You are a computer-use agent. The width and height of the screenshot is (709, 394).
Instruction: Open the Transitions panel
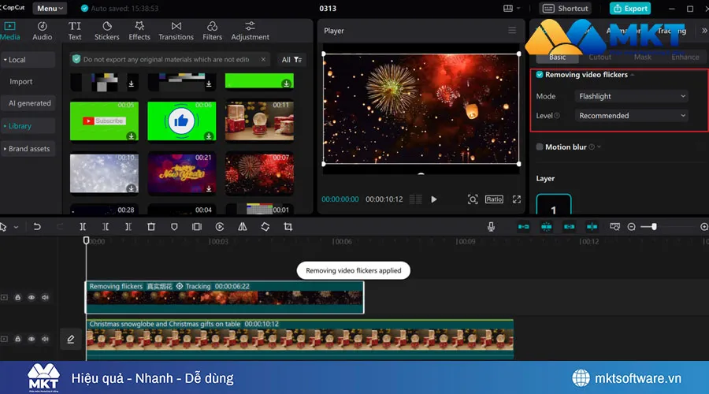pos(176,31)
